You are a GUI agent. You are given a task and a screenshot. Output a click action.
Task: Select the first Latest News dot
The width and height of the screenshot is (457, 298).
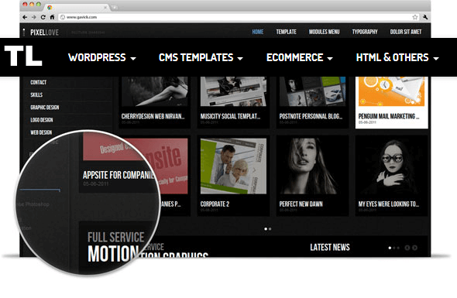click(390, 248)
